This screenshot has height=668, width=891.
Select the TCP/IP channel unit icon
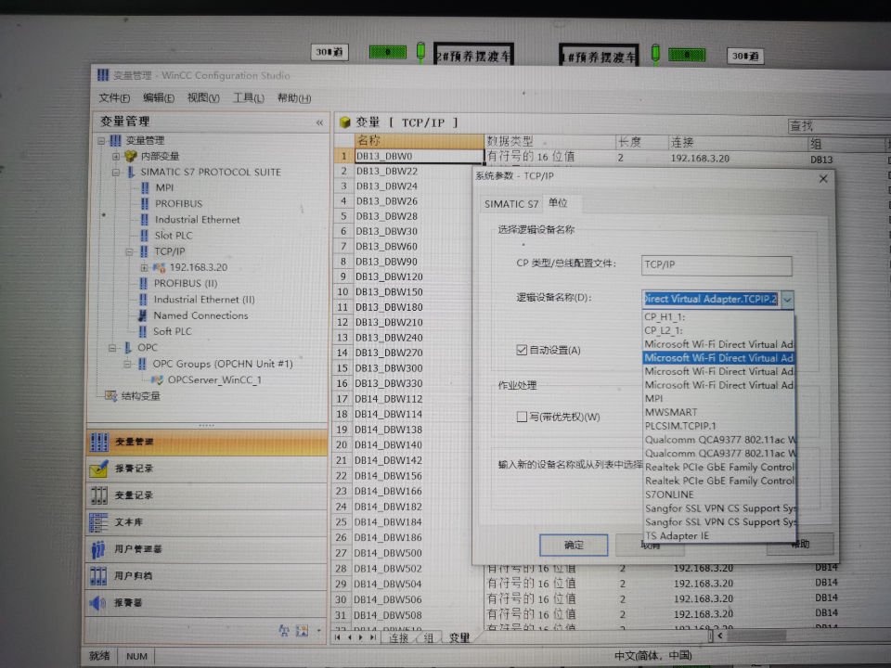click(145, 251)
